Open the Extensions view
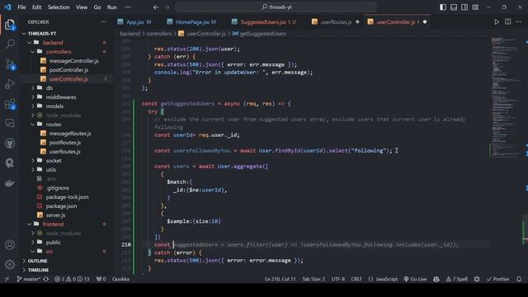This screenshot has width=528, height=297. pos(10,104)
